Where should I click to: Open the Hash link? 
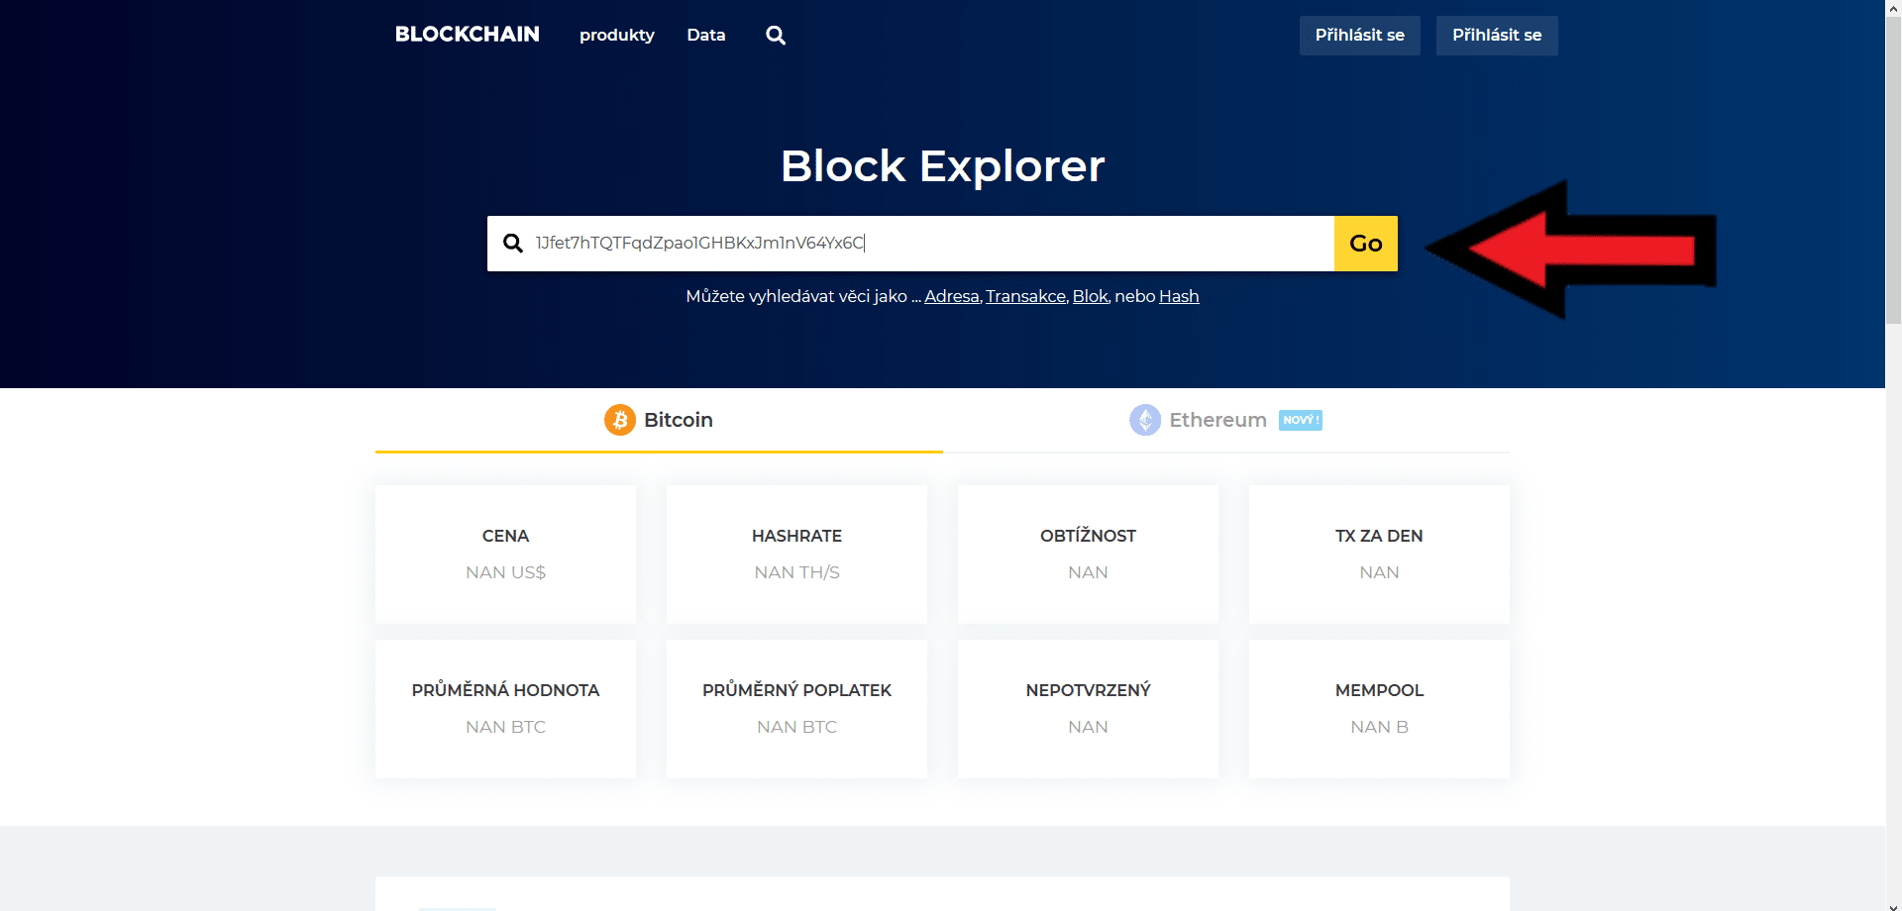(x=1179, y=296)
